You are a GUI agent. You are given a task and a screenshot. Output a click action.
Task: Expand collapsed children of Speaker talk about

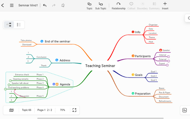coord(9,85)
